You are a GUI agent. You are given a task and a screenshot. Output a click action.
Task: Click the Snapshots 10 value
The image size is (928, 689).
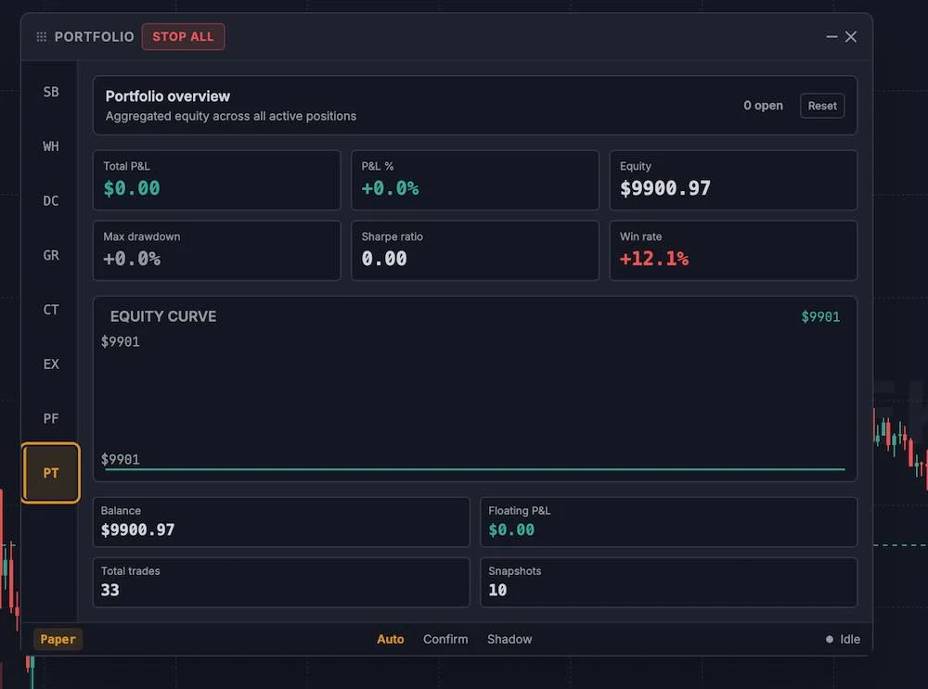coord(497,590)
